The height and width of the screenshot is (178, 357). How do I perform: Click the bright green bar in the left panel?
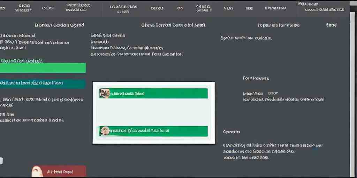coord(43,68)
